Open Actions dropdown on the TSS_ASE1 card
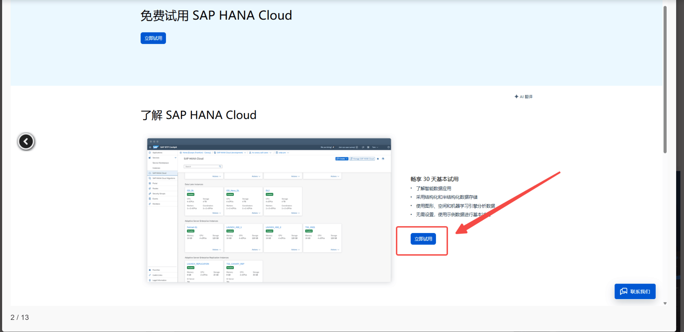 click(x=334, y=250)
